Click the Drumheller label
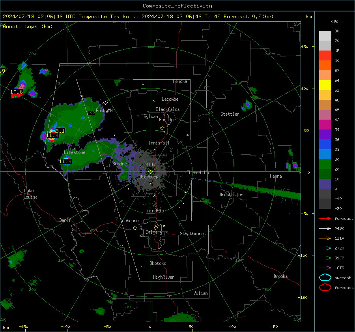Viewport: 355px width, 332px height. pyautogui.click(x=231, y=195)
